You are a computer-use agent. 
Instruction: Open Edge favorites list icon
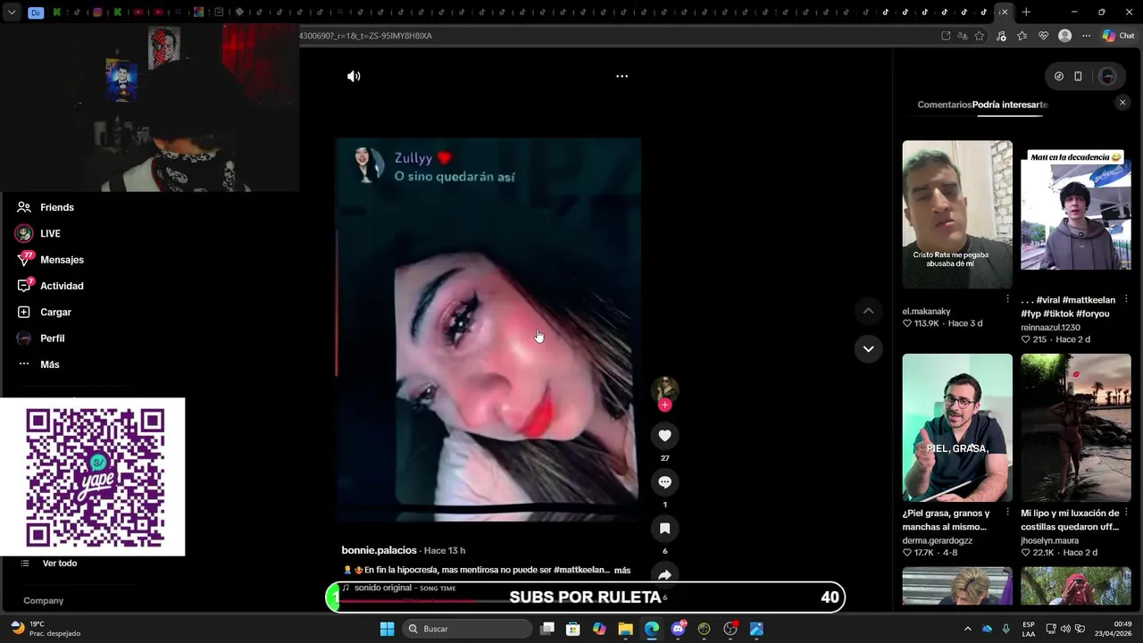pos(1022,36)
